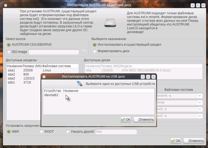
Task: Close the USB disk dialog
Action: [154, 77]
